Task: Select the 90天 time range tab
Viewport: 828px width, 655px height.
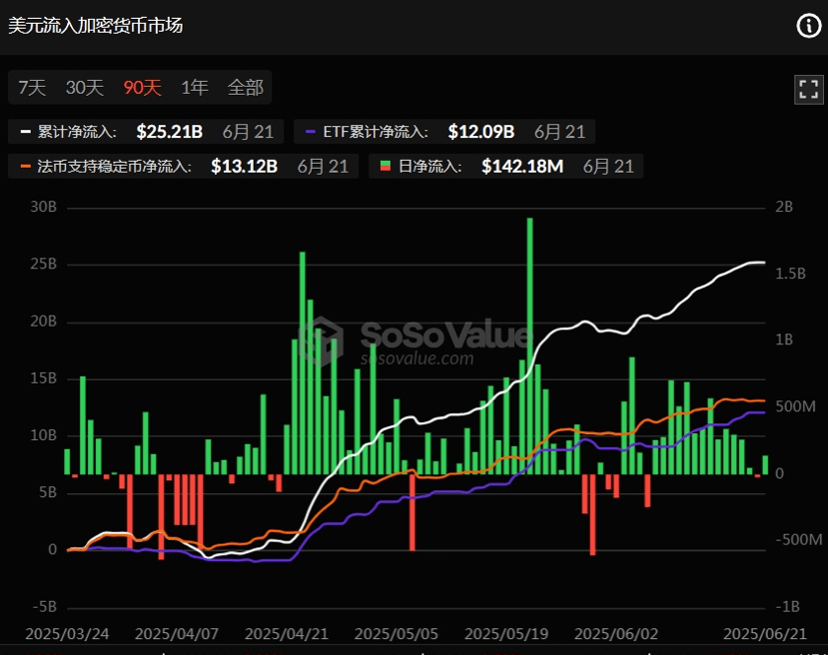Action: pos(142,88)
